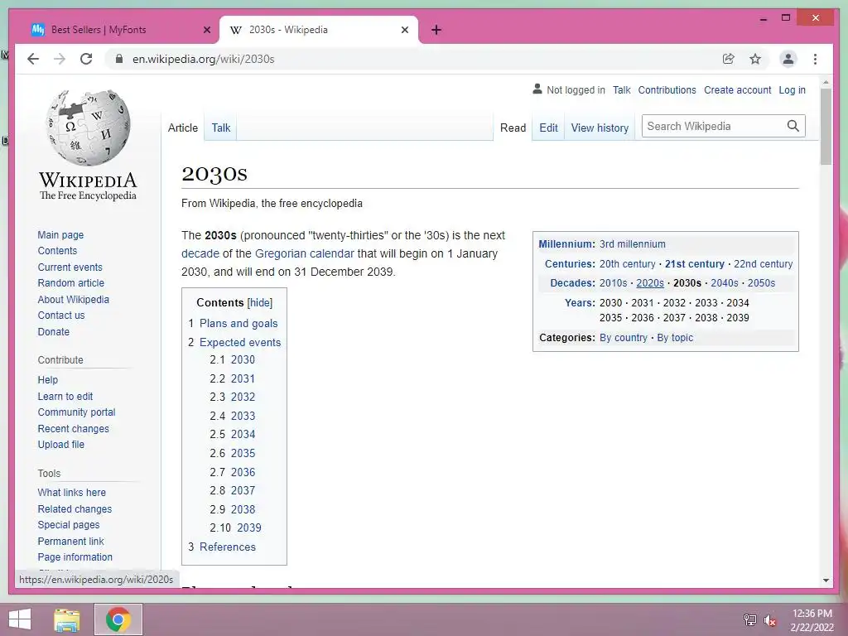
Task: Select the Read tab
Action: [513, 128]
